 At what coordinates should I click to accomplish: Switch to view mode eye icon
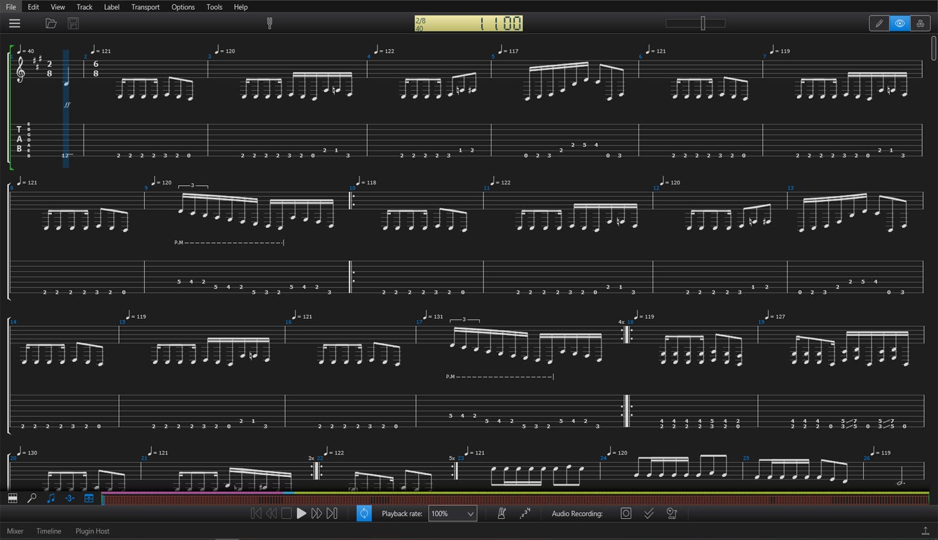899,24
